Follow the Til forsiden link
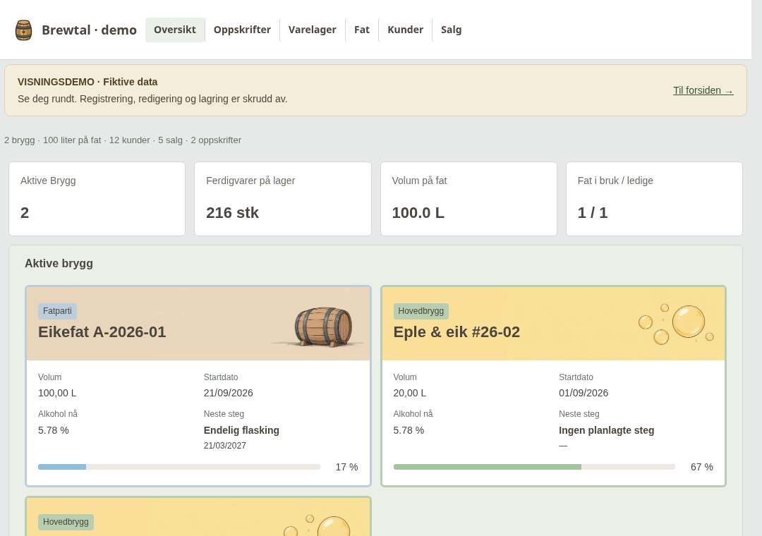The width and height of the screenshot is (762, 536). (703, 90)
